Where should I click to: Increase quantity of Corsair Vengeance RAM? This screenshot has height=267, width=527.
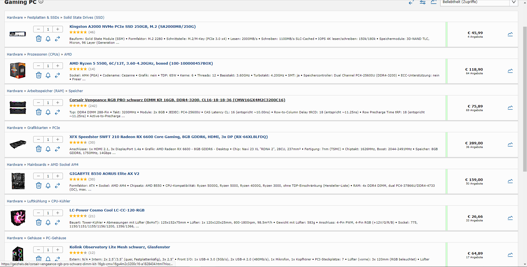(x=58, y=103)
